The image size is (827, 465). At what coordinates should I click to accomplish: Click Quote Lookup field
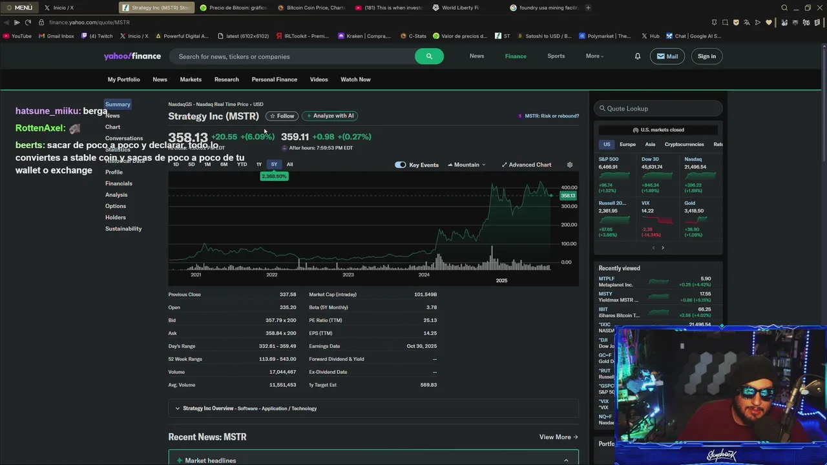(x=658, y=108)
